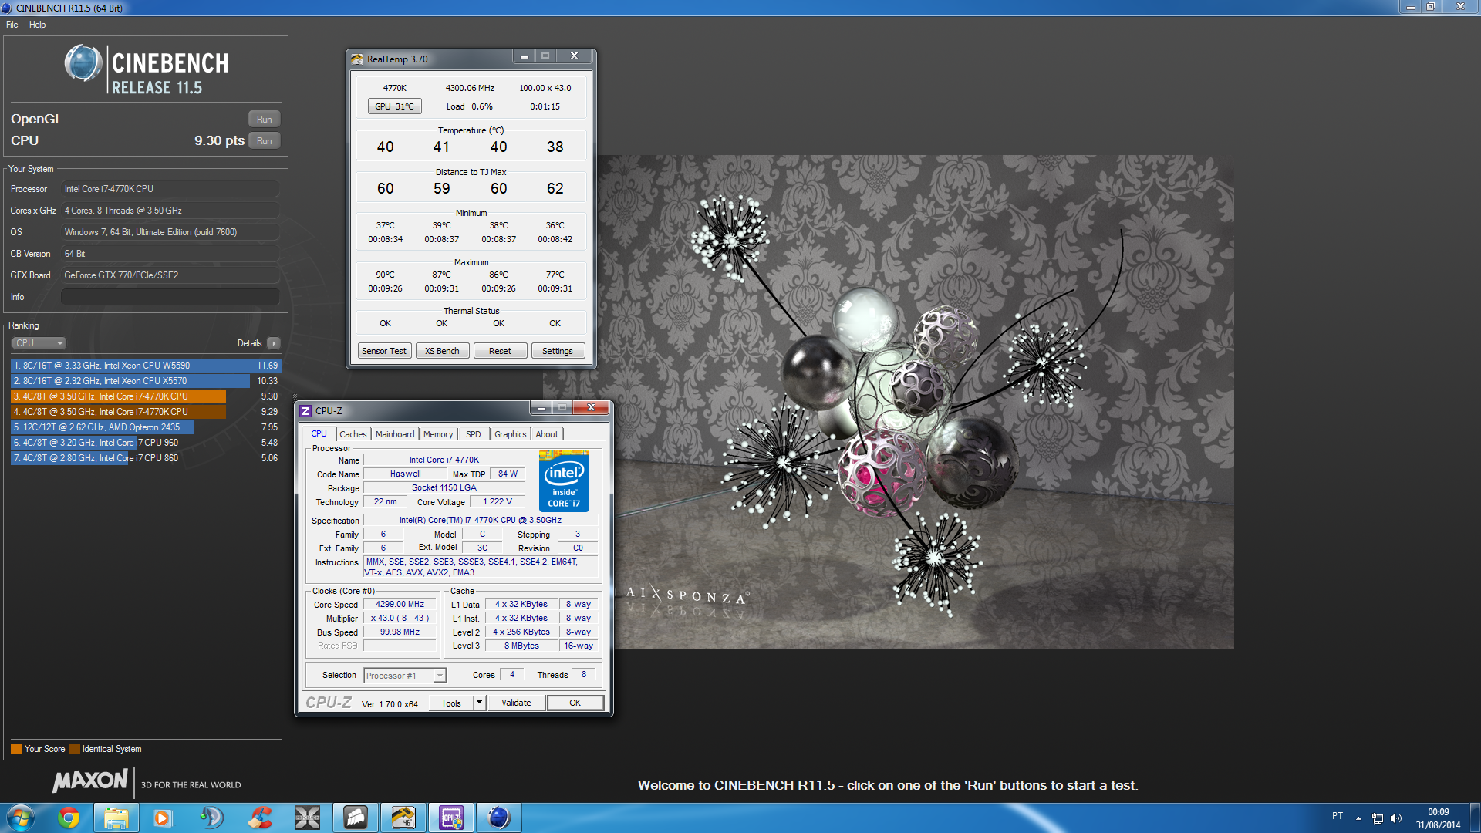Viewport: 1481px width, 833px height.
Task: Click the RealTemp title bar icon
Action: 356,59
